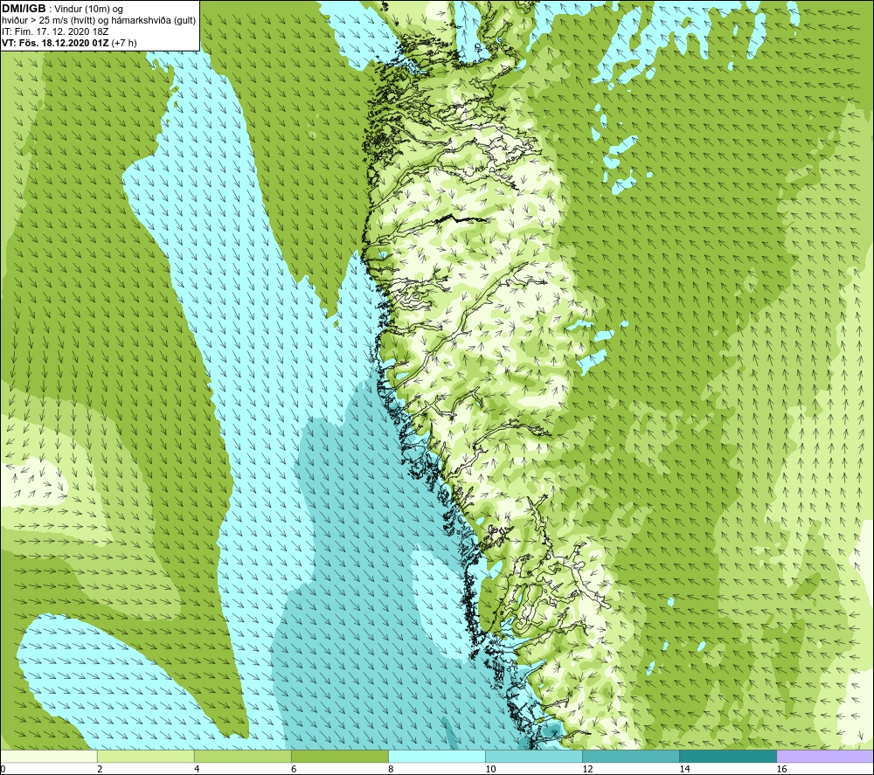Click the "IT: Fim. 17. 12. 2020 18Z" line
Image resolution: width=874 pixels, height=775 pixels.
55,31
